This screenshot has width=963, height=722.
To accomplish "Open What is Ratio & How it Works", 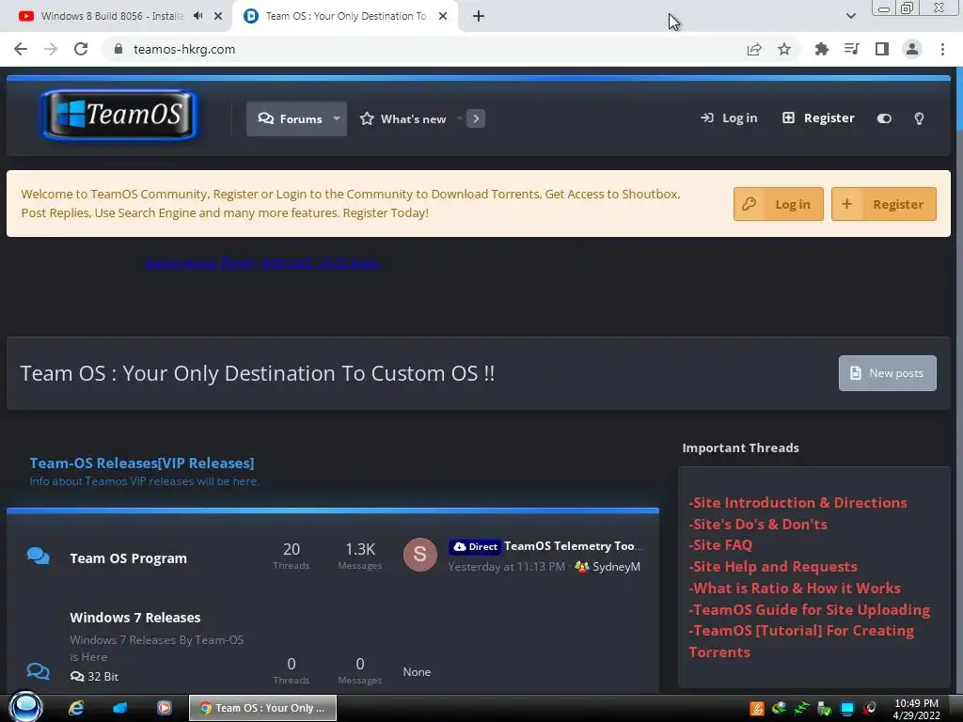I will 794,588.
